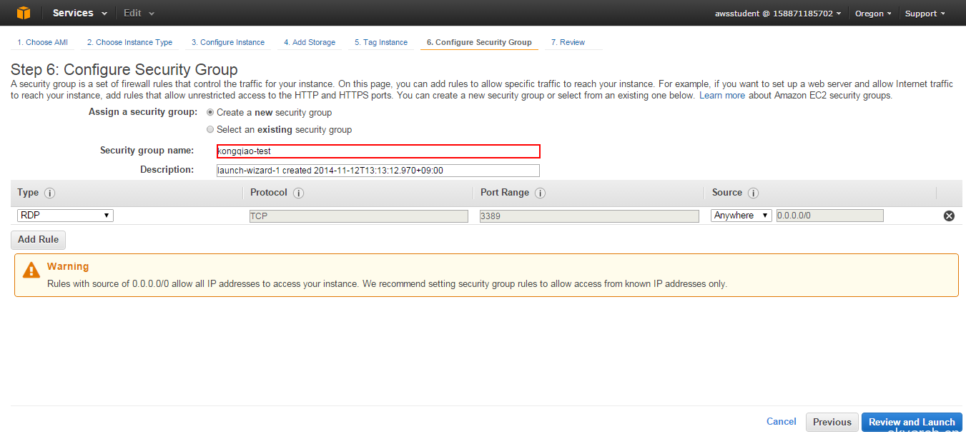Click the info icon next to Type

pos(49,193)
